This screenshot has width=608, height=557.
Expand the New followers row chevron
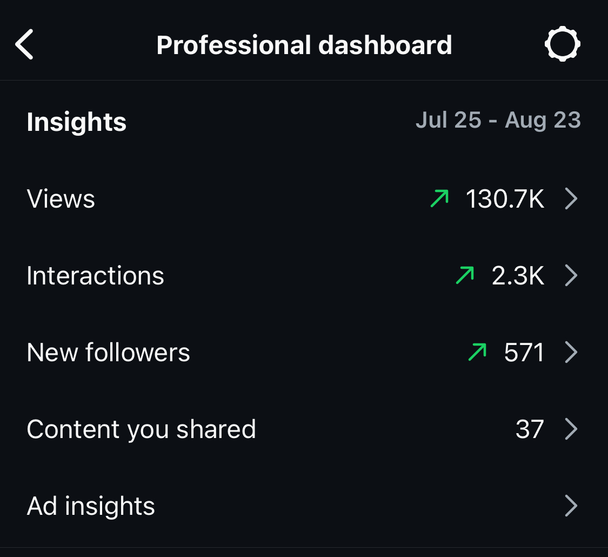tap(571, 353)
